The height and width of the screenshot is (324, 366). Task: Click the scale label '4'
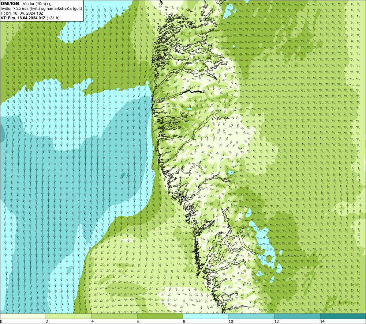93,322
